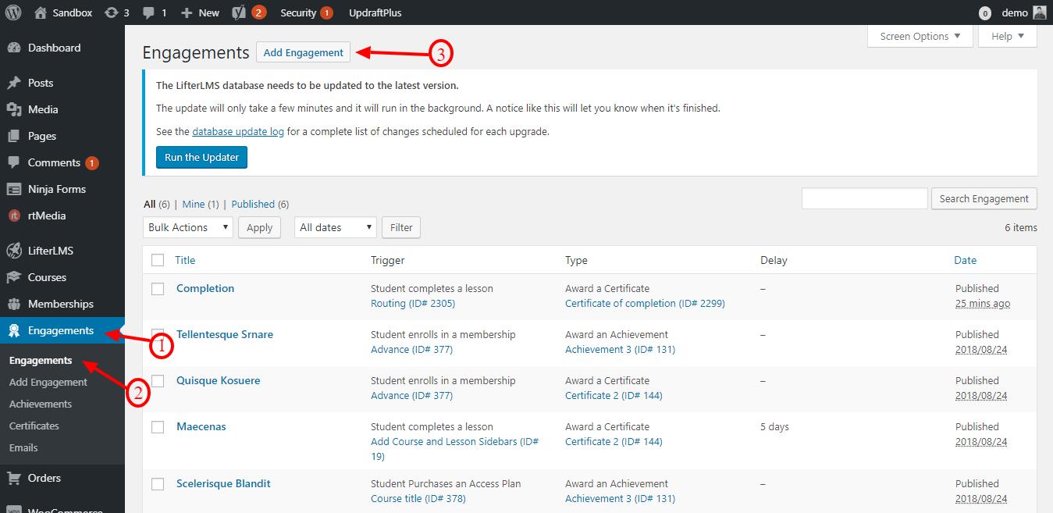Click demo user avatar
This screenshot has width=1053, height=513.
point(1039,12)
